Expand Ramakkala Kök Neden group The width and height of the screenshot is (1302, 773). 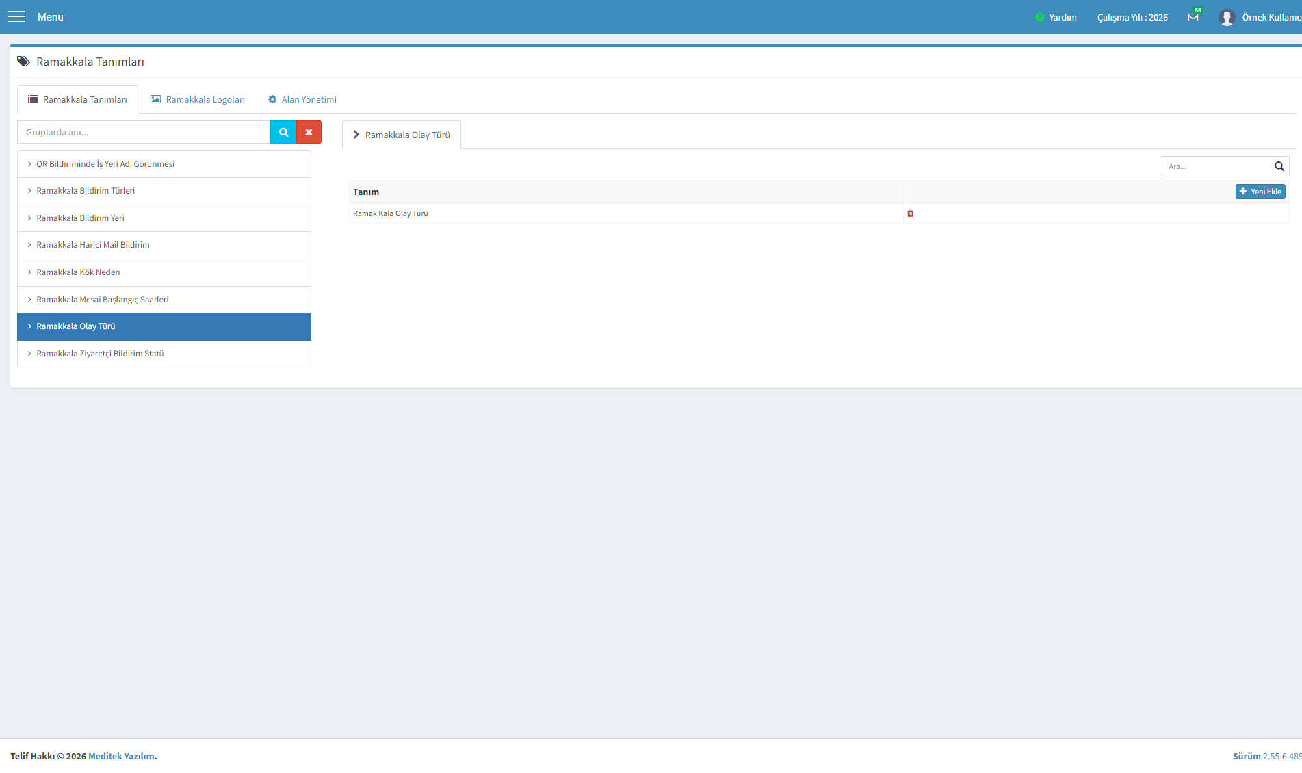(x=164, y=272)
